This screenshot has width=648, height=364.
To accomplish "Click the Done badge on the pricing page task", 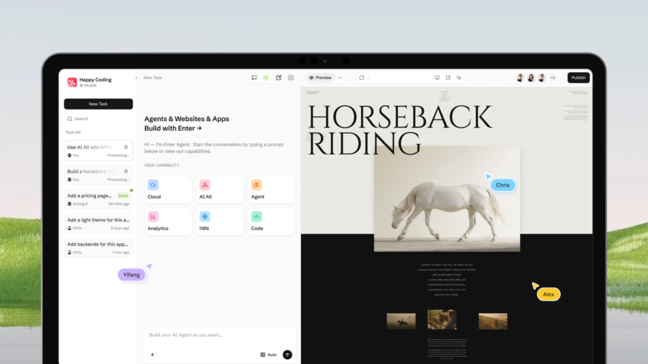I will click(x=123, y=196).
